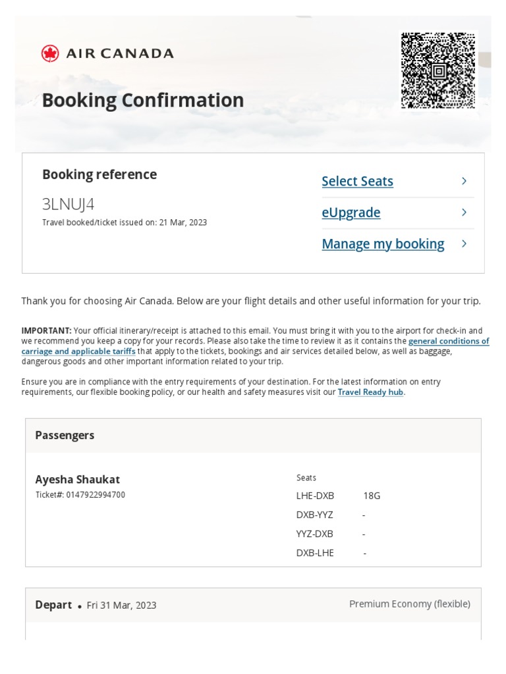This screenshot has height=674, width=506.
Task: Click passenger name Ayesha Shaukat
Action: point(77,479)
